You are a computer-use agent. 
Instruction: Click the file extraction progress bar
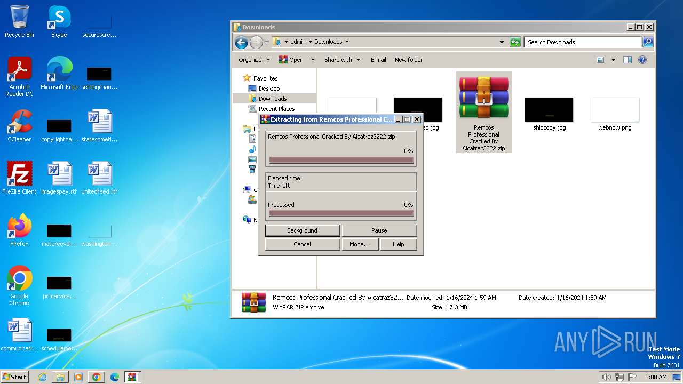[341, 160]
